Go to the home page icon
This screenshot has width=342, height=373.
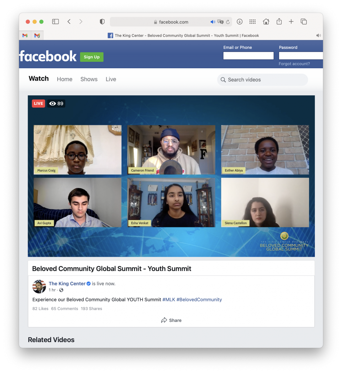point(266,22)
